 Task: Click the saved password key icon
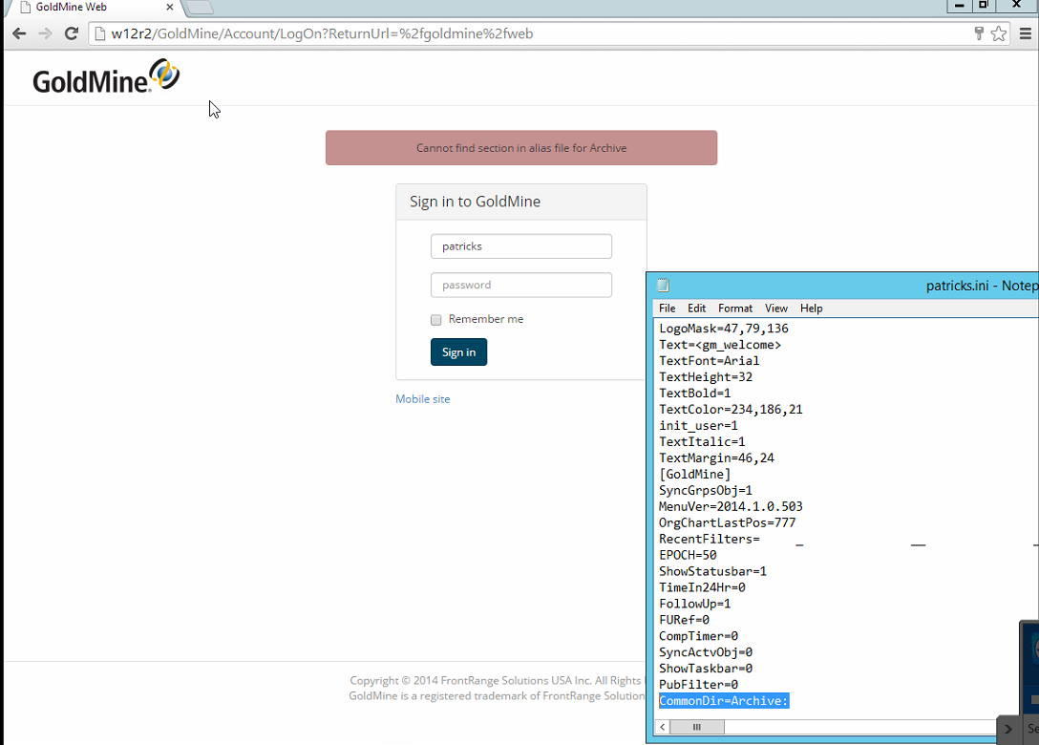pyautogui.click(x=979, y=33)
